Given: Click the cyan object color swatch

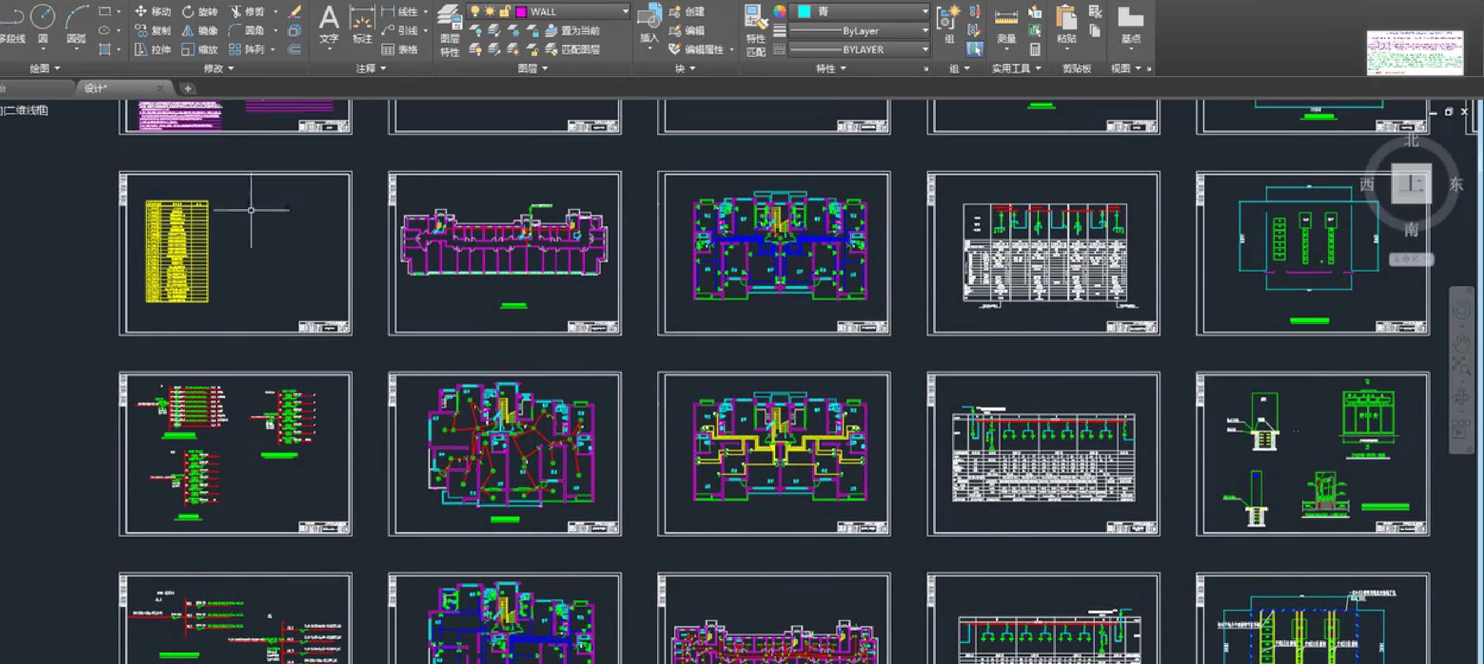Looking at the screenshot, I should (x=804, y=12).
